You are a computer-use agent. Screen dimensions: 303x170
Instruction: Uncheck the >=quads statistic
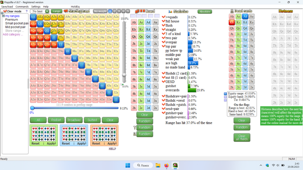point(164,17)
